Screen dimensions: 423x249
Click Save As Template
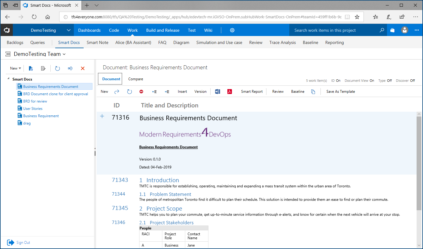coord(341,92)
